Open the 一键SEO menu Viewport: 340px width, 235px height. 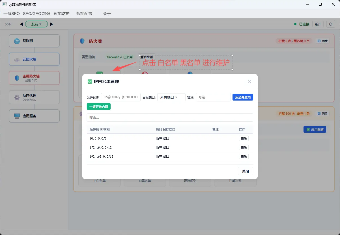(12, 14)
